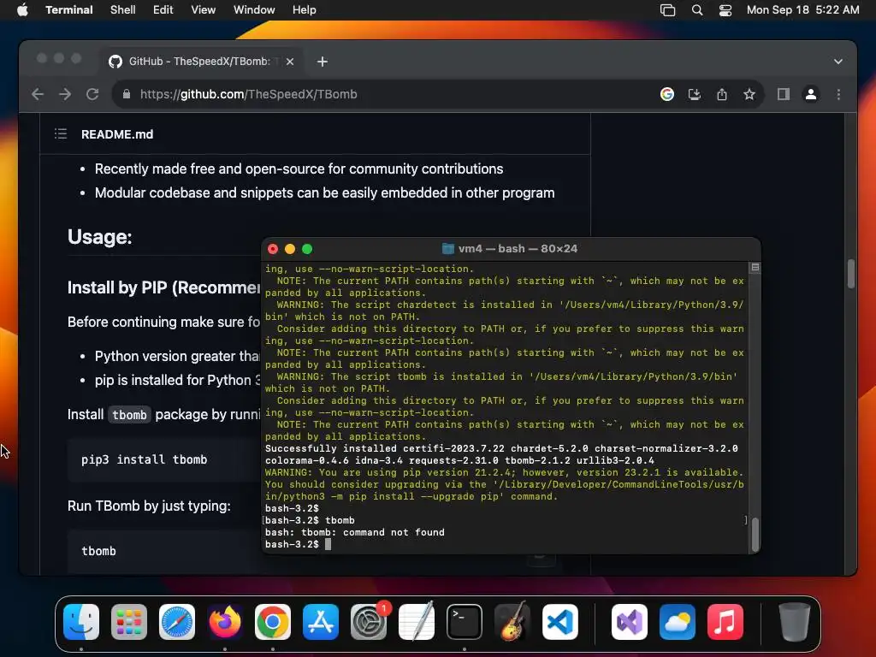The image size is (876, 657).
Task: Bookmark this page with the star
Action: [749, 94]
